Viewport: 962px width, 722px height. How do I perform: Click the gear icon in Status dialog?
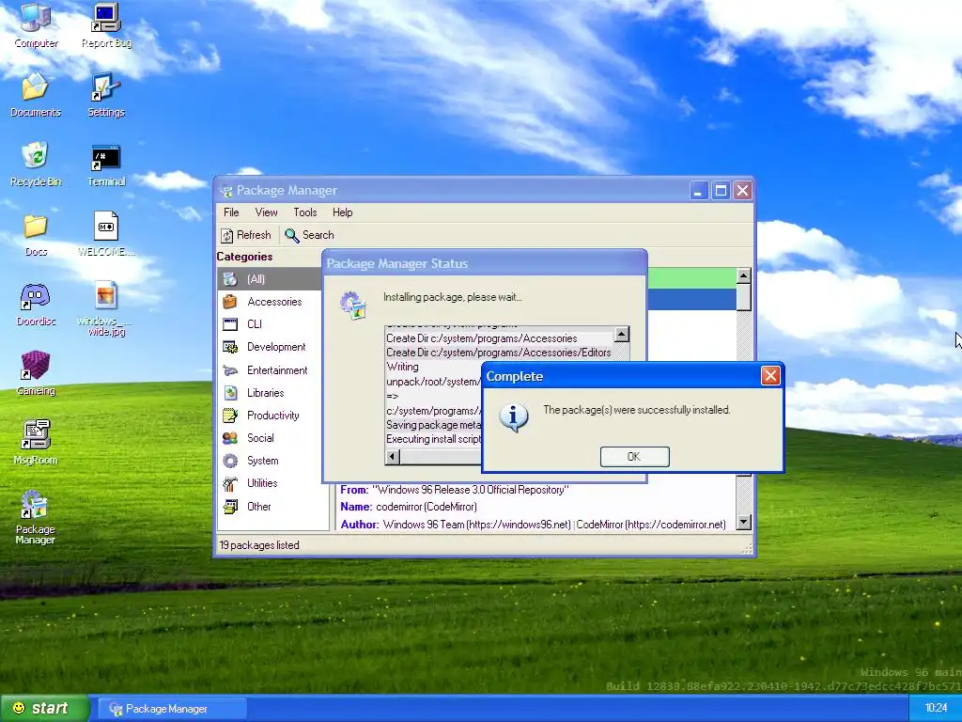pos(353,306)
